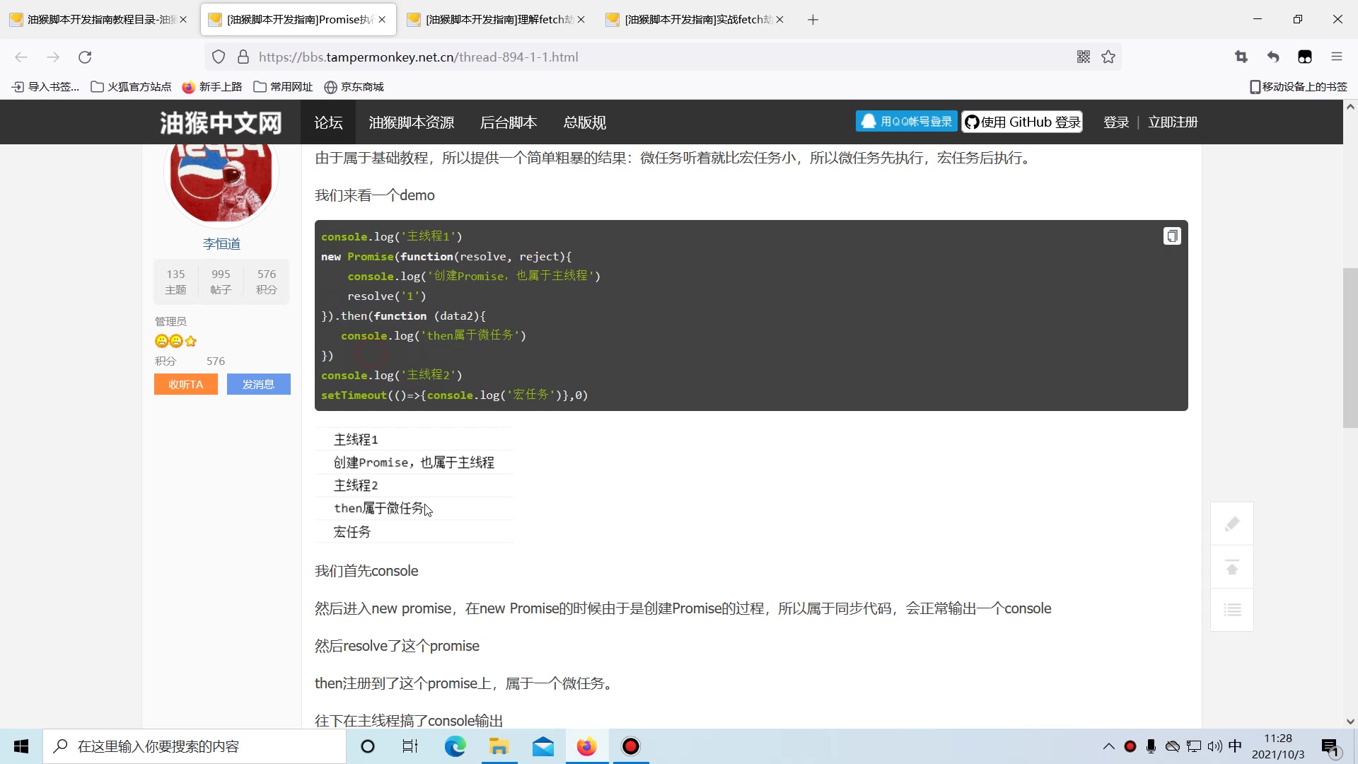Click the 收听TA follow button

point(186,384)
